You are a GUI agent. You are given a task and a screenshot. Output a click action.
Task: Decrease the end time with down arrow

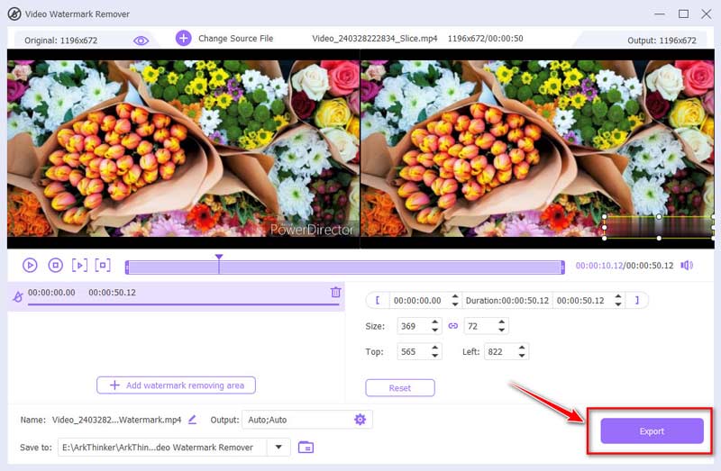(618, 304)
